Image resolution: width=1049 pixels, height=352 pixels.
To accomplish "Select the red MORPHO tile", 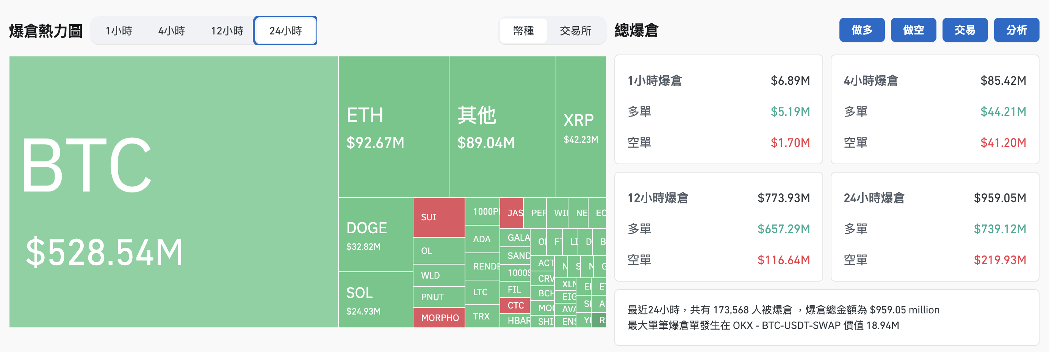I will 438,318.
